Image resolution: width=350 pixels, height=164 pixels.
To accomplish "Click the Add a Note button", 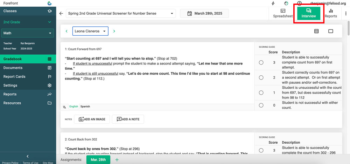I will (128, 119).
